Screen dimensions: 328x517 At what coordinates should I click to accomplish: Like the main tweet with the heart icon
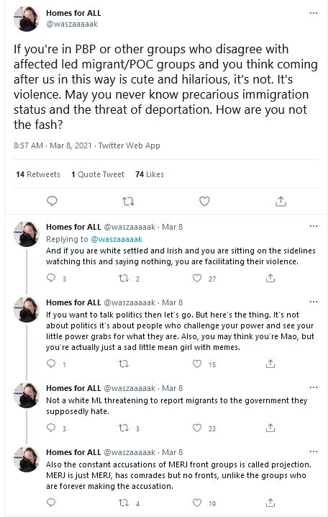204,201
